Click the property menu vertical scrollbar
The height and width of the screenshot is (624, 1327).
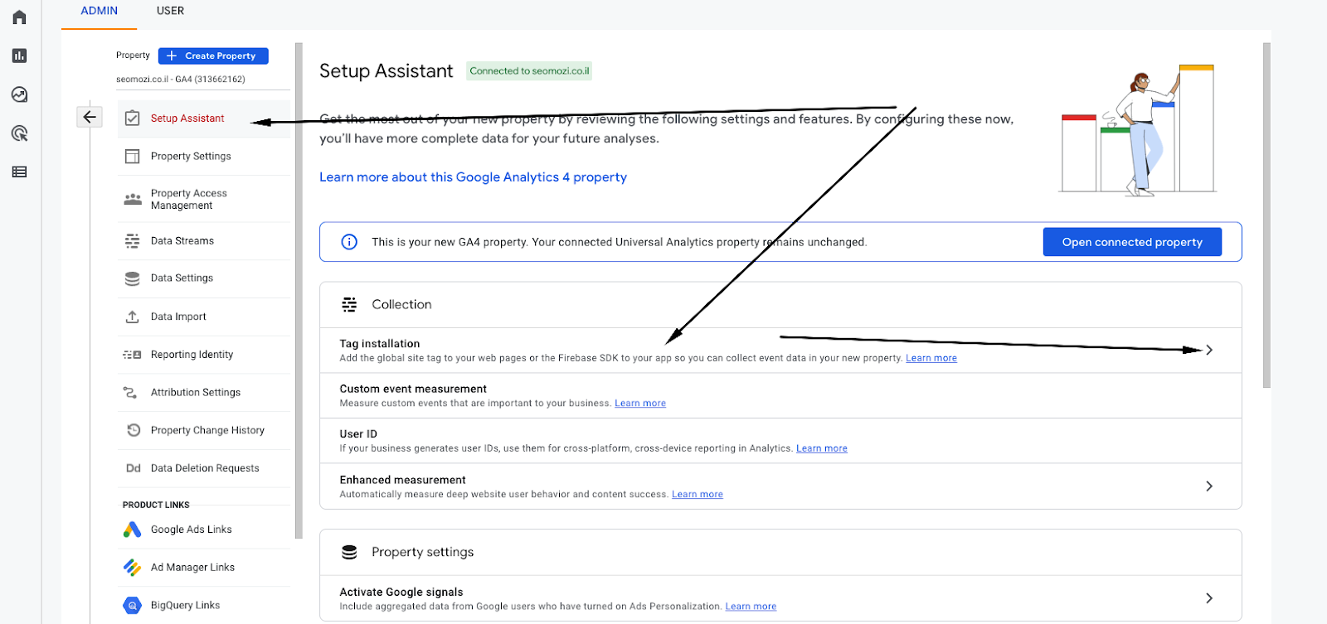point(299,290)
